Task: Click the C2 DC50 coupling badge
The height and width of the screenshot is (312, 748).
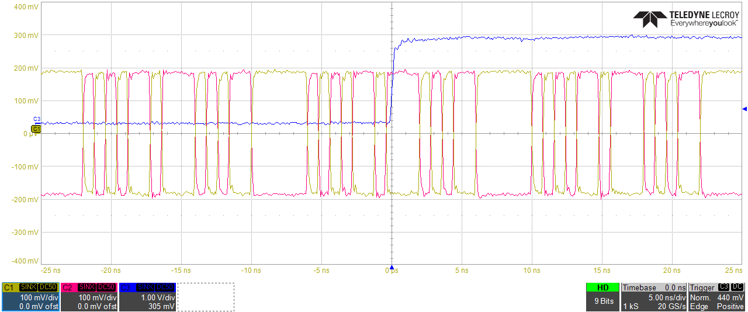Action: pos(106,287)
